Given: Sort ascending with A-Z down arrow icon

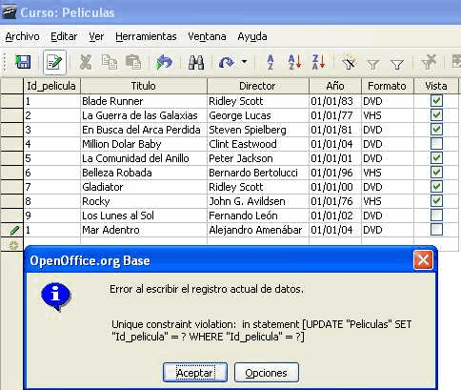Looking at the screenshot, I should (294, 62).
